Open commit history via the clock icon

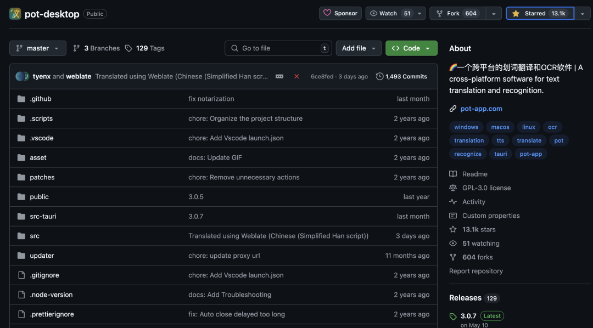pyautogui.click(x=380, y=76)
